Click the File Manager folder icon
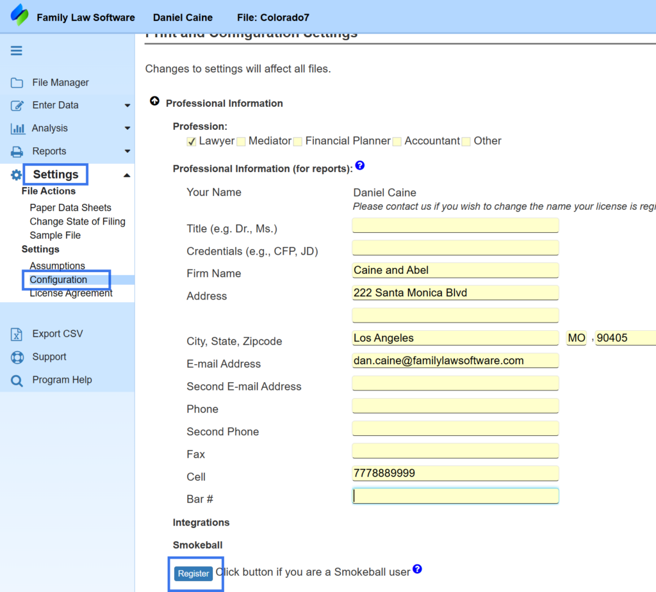This screenshot has width=656, height=592. pyautogui.click(x=17, y=83)
